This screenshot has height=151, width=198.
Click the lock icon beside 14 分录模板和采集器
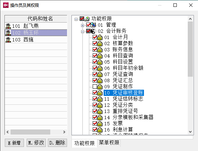pos(100,117)
